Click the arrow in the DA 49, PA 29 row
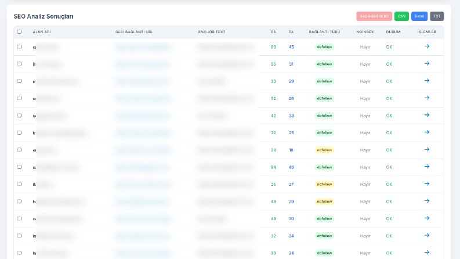460x259 pixels. [x=427, y=201]
